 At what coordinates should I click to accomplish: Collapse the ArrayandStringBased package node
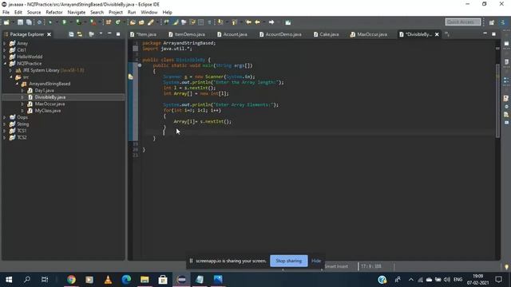pyautogui.click(x=17, y=84)
